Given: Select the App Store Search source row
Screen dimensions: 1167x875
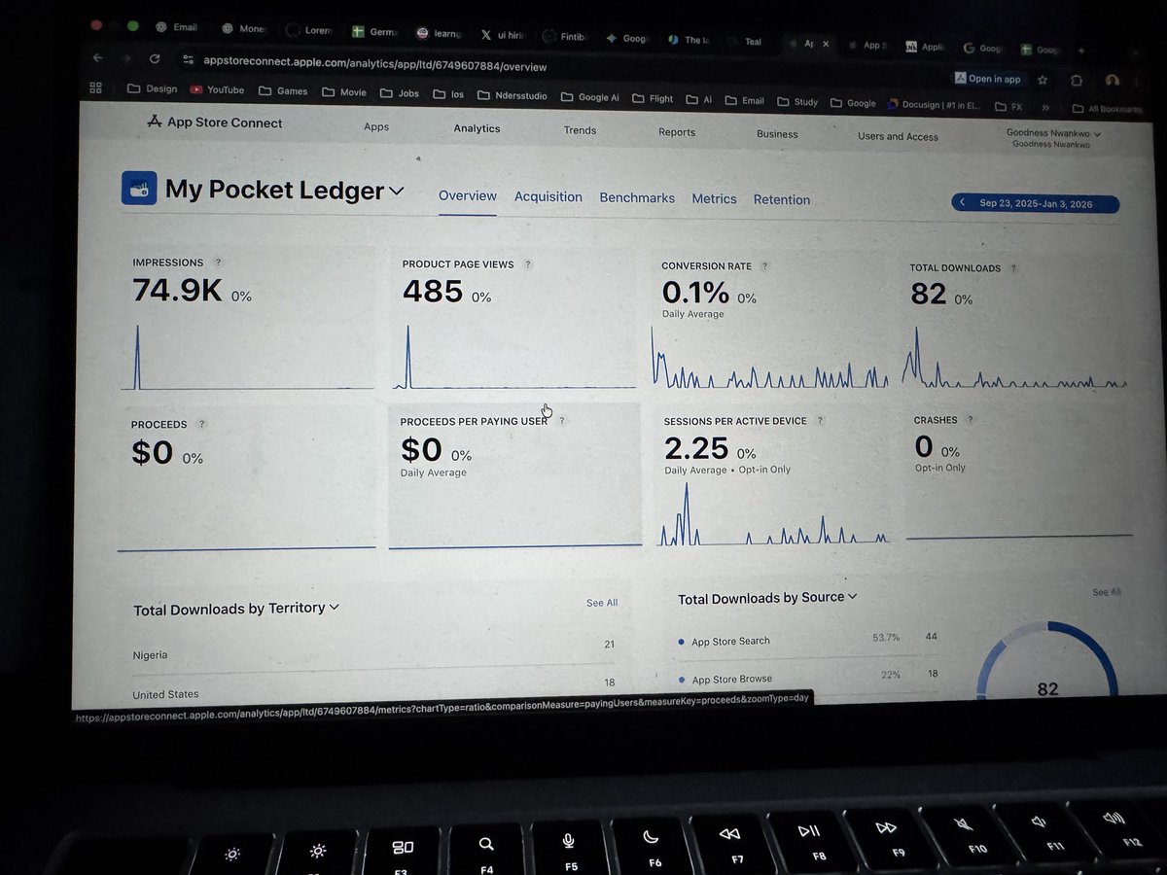Looking at the screenshot, I should (807, 639).
